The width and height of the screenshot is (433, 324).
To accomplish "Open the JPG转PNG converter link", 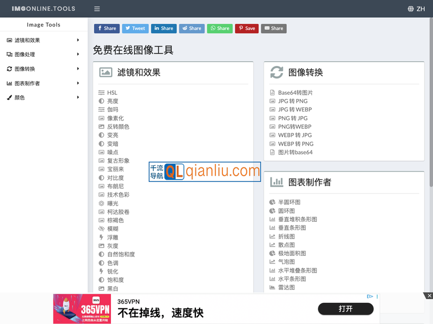I will [293, 101].
